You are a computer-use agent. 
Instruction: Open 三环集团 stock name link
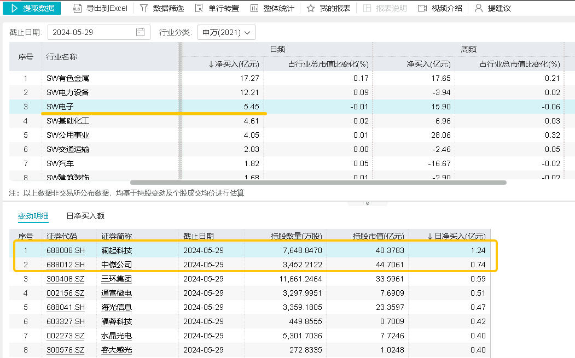tap(117, 279)
